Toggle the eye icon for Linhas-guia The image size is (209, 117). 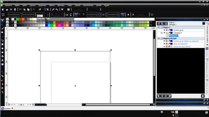coord(164,30)
